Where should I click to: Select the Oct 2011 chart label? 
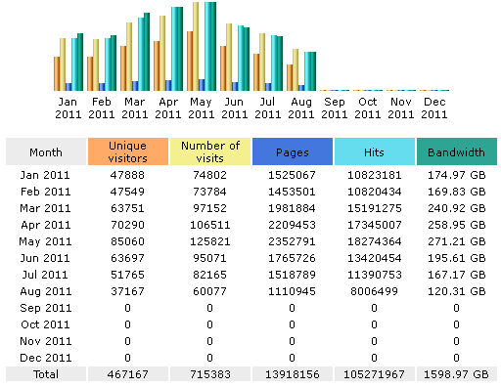tap(368, 108)
